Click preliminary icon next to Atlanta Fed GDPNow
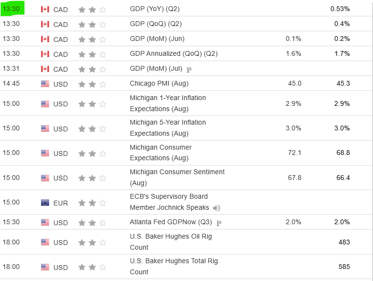 click(x=219, y=223)
